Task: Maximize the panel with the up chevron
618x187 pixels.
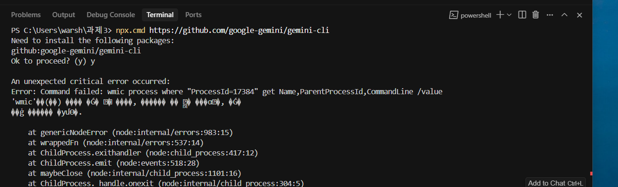Action: 565,15
